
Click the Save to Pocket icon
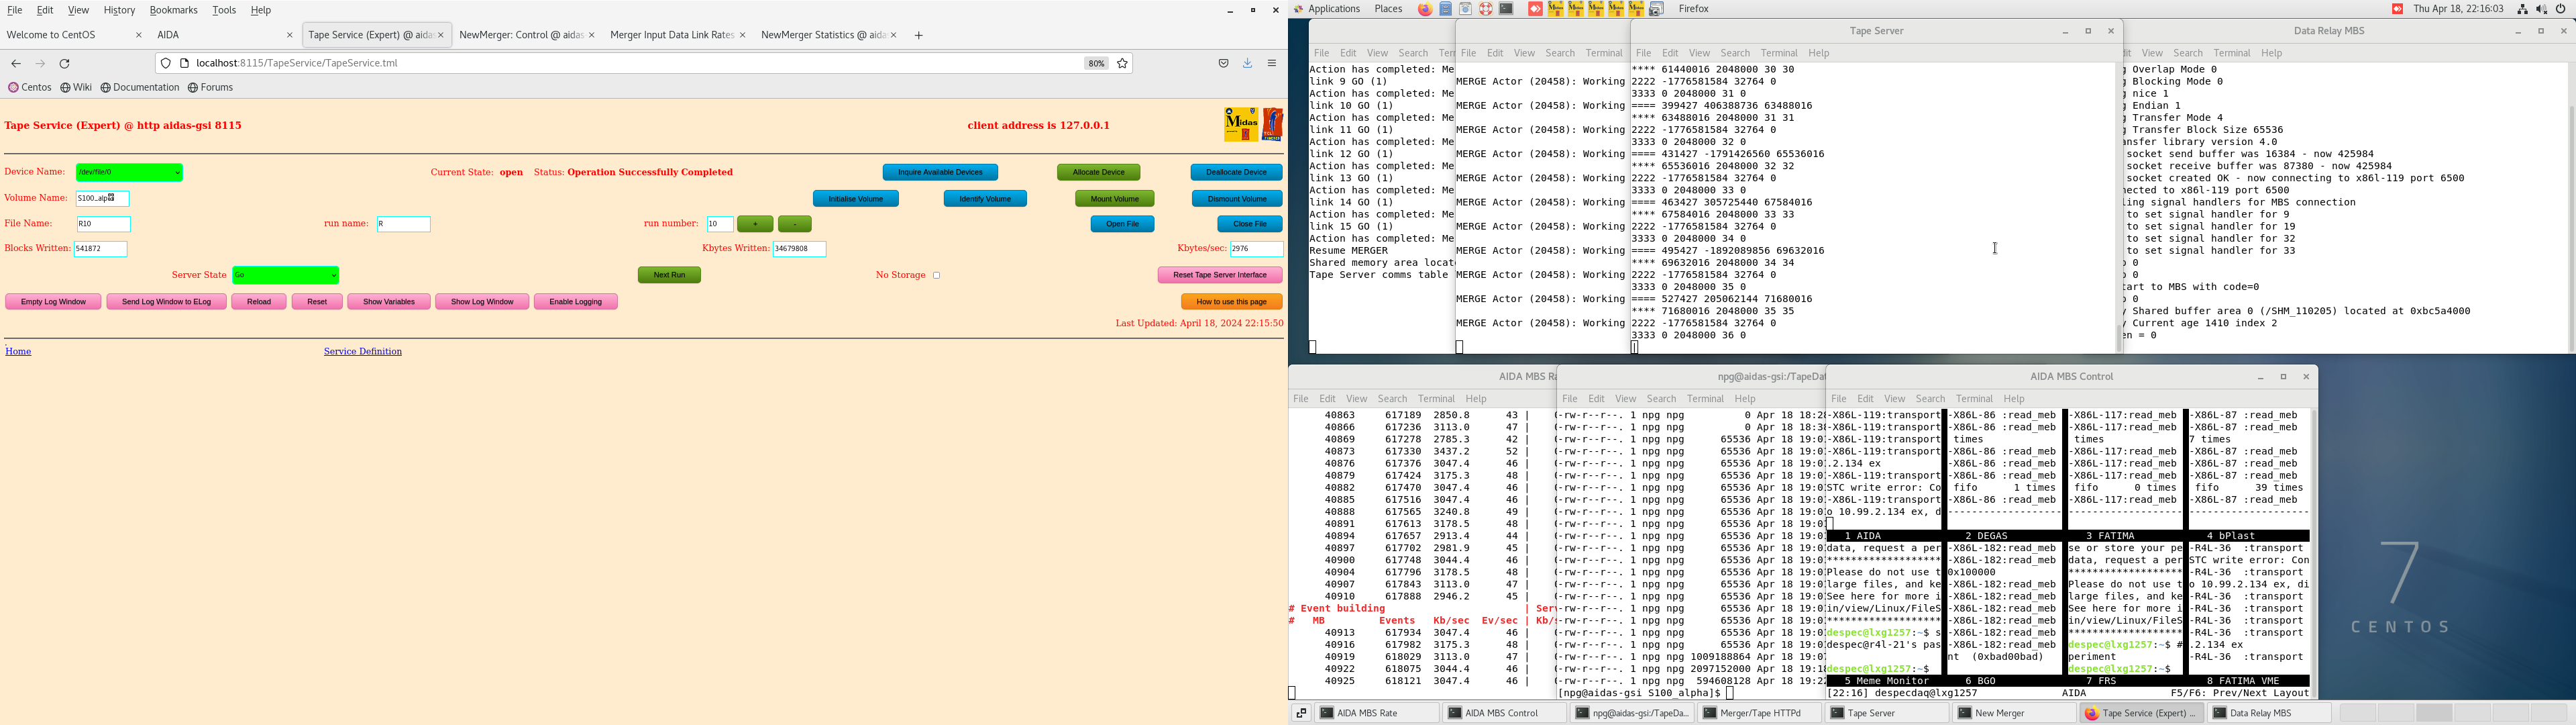[1223, 64]
